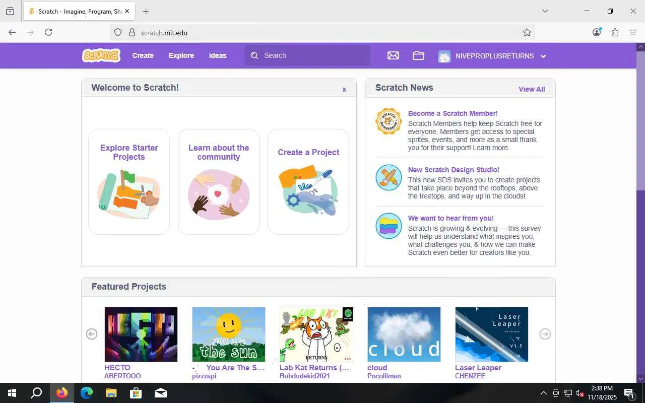Launch Microsoft Edge from taskbar
This screenshot has height=403, width=645.
(87, 393)
